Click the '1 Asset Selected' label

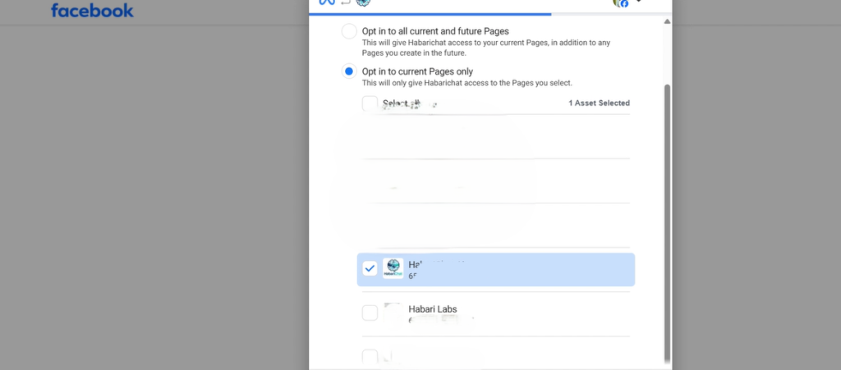coord(599,103)
